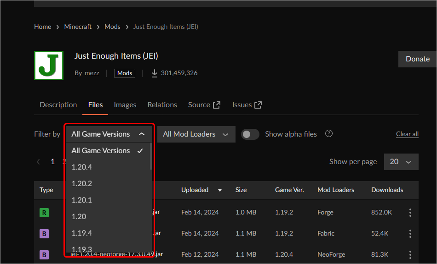Sort by the Uploaded column arrow
The height and width of the screenshot is (264, 437).
[219, 190]
